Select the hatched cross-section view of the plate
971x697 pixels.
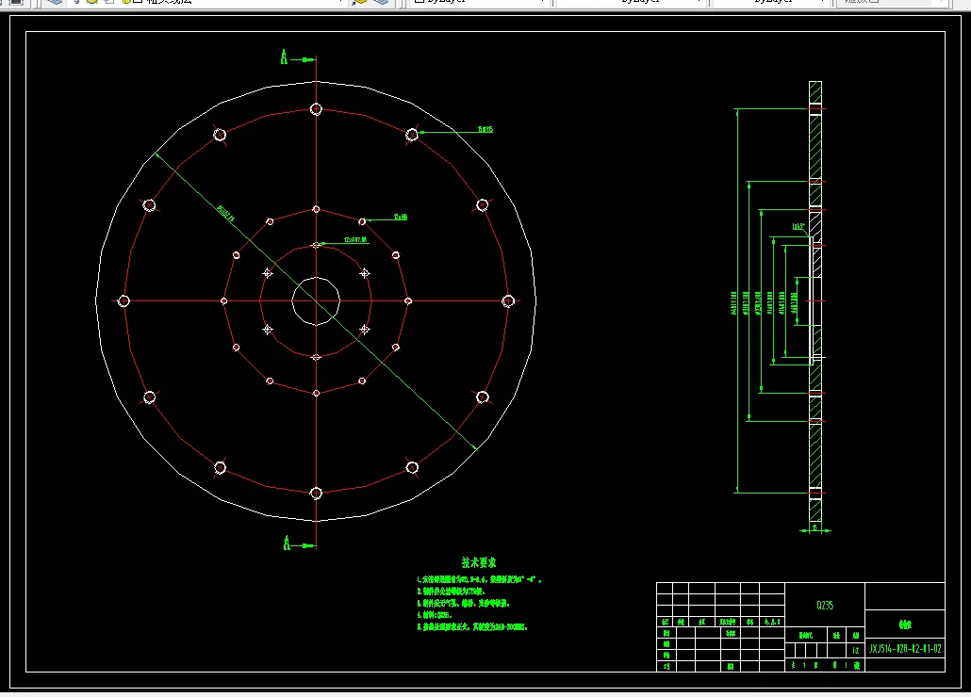[815, 301]
